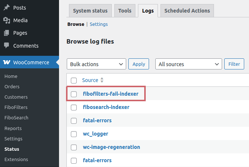This screenshot has width=249, height=167.
Task: Click the Posts pushpin icon
Action: [7, 7]
